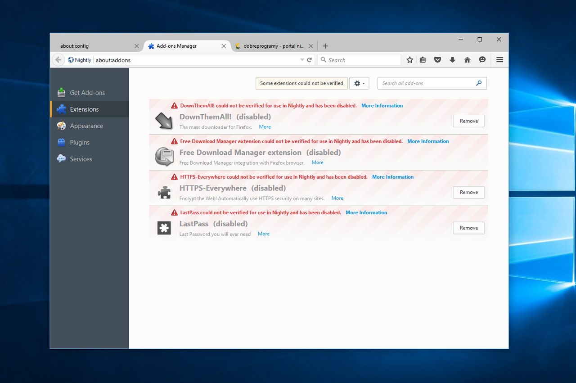Close the Add-ons Manager tab

point(224,46)
